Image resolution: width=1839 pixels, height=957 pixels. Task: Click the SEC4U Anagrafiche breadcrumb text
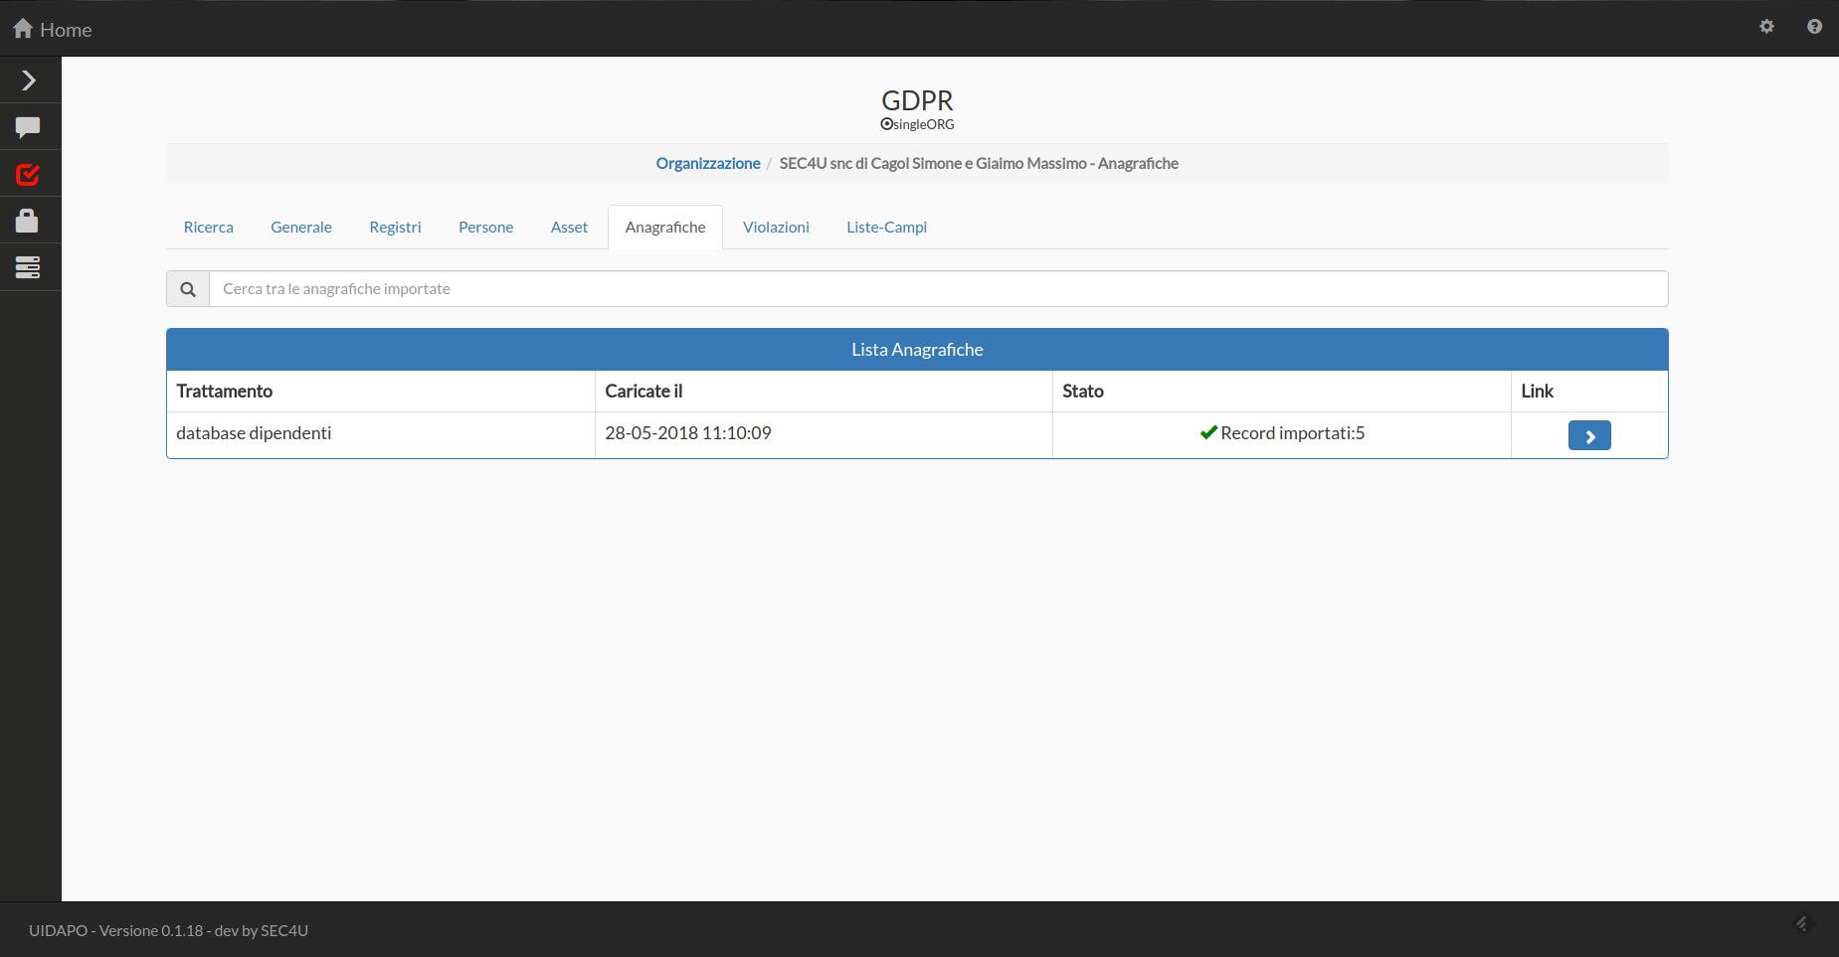pyautogui.click(x=979, y=163)
